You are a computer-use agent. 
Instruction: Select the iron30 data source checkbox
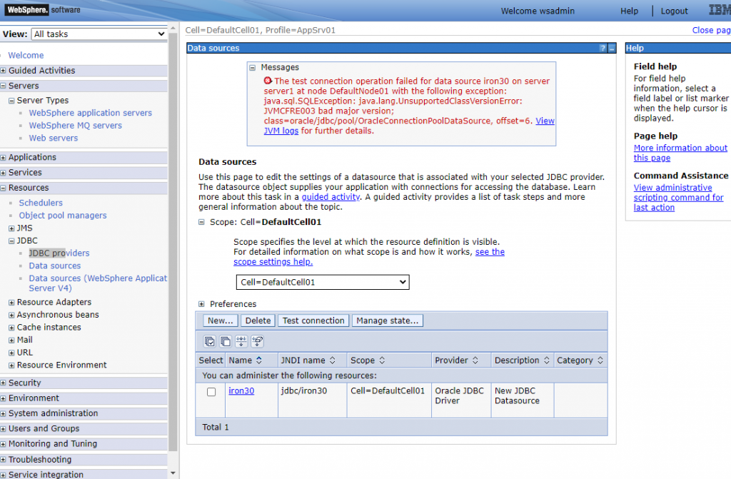[x=211, y=392]
